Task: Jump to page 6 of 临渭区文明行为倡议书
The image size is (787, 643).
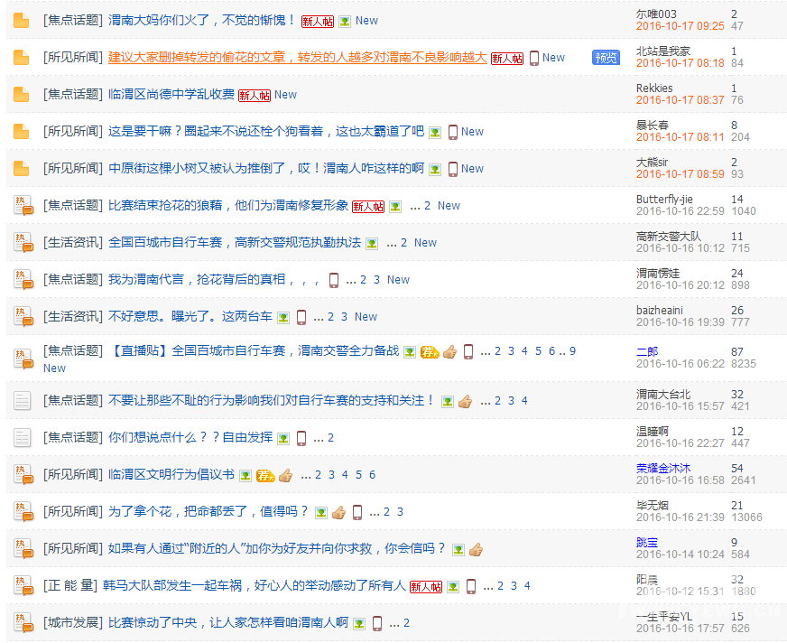Action: click(372, 475)
